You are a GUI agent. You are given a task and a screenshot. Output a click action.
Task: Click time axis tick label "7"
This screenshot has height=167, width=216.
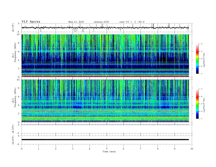pos(141,149)
